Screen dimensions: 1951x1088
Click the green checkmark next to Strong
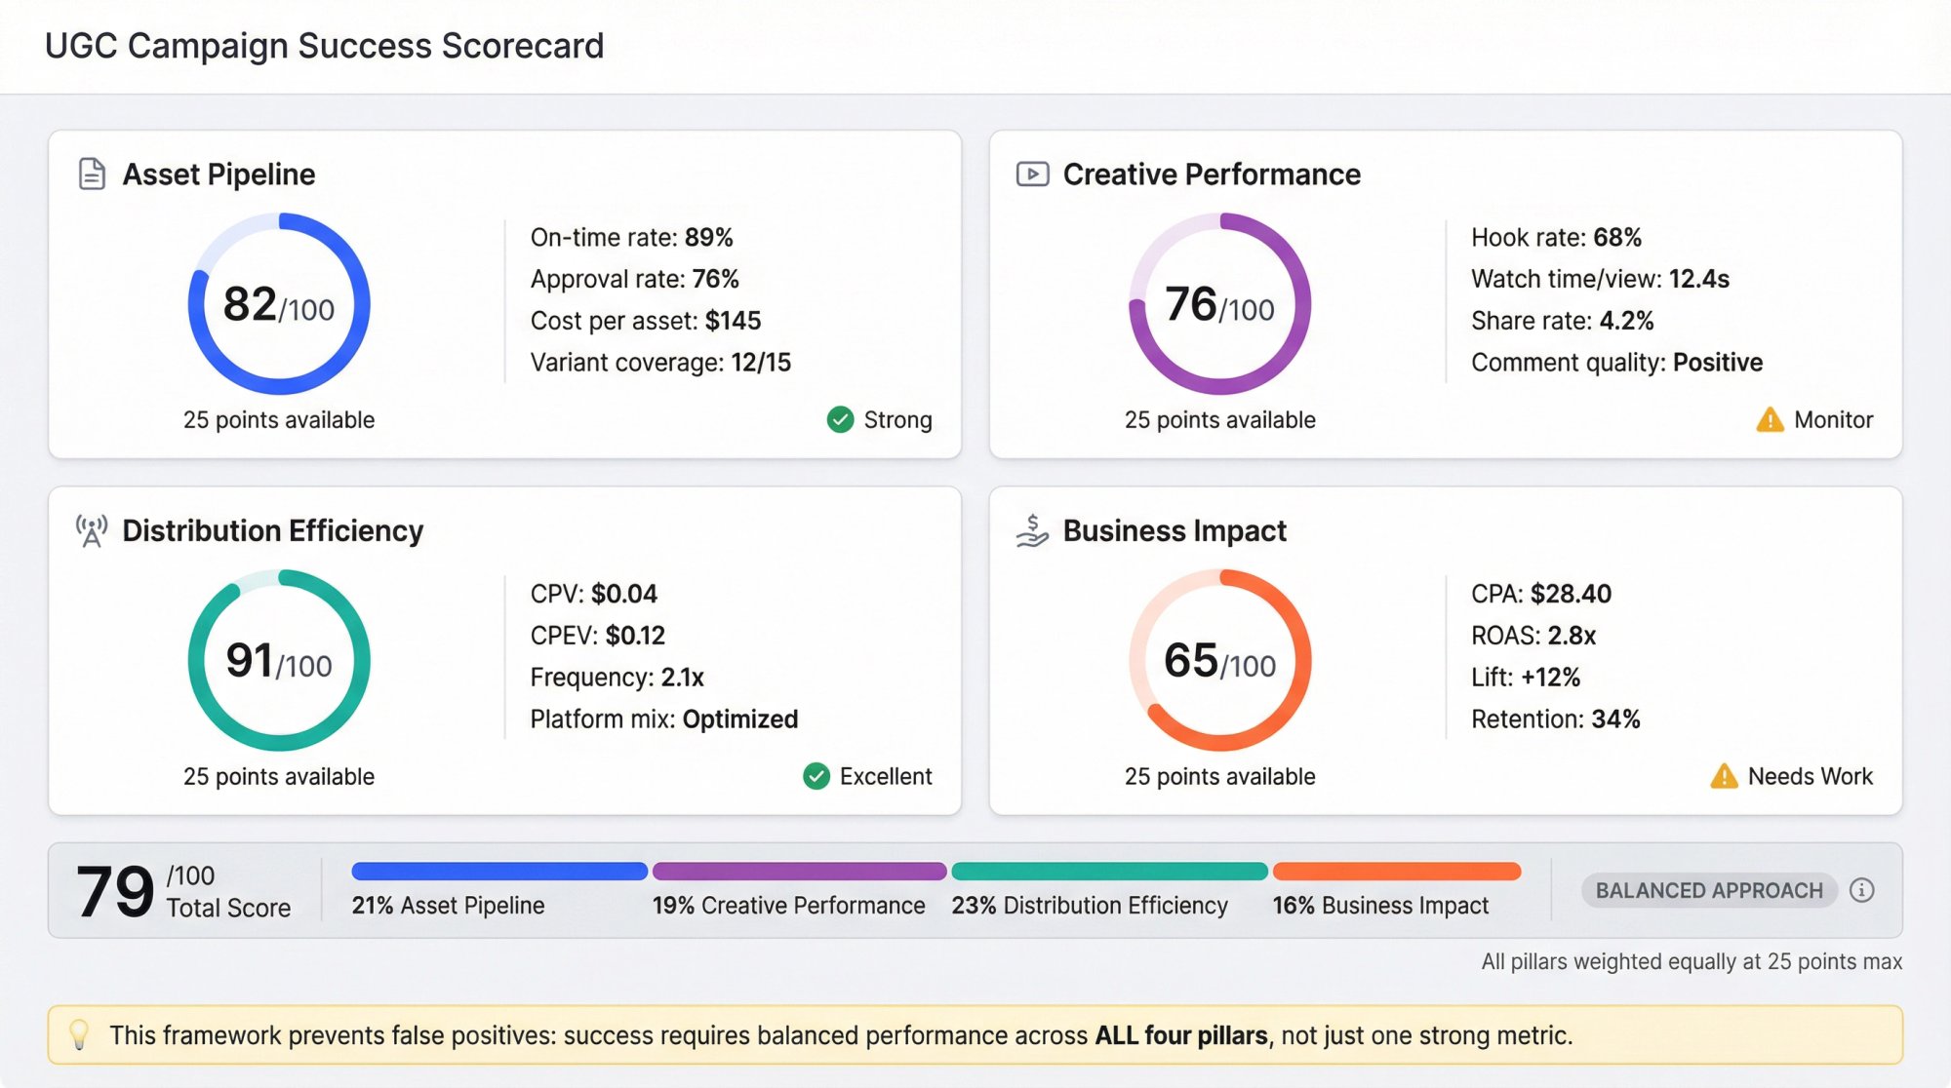[841, 419]
